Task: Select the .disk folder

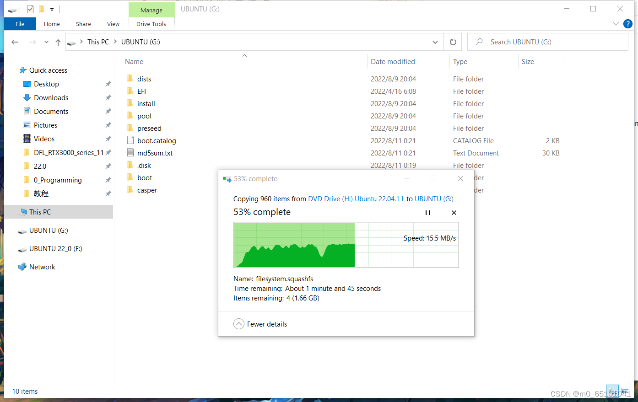Action: point(144,166)
